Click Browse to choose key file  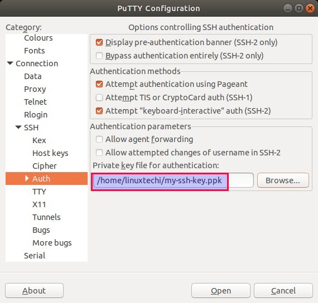click(x=283, y=180)
